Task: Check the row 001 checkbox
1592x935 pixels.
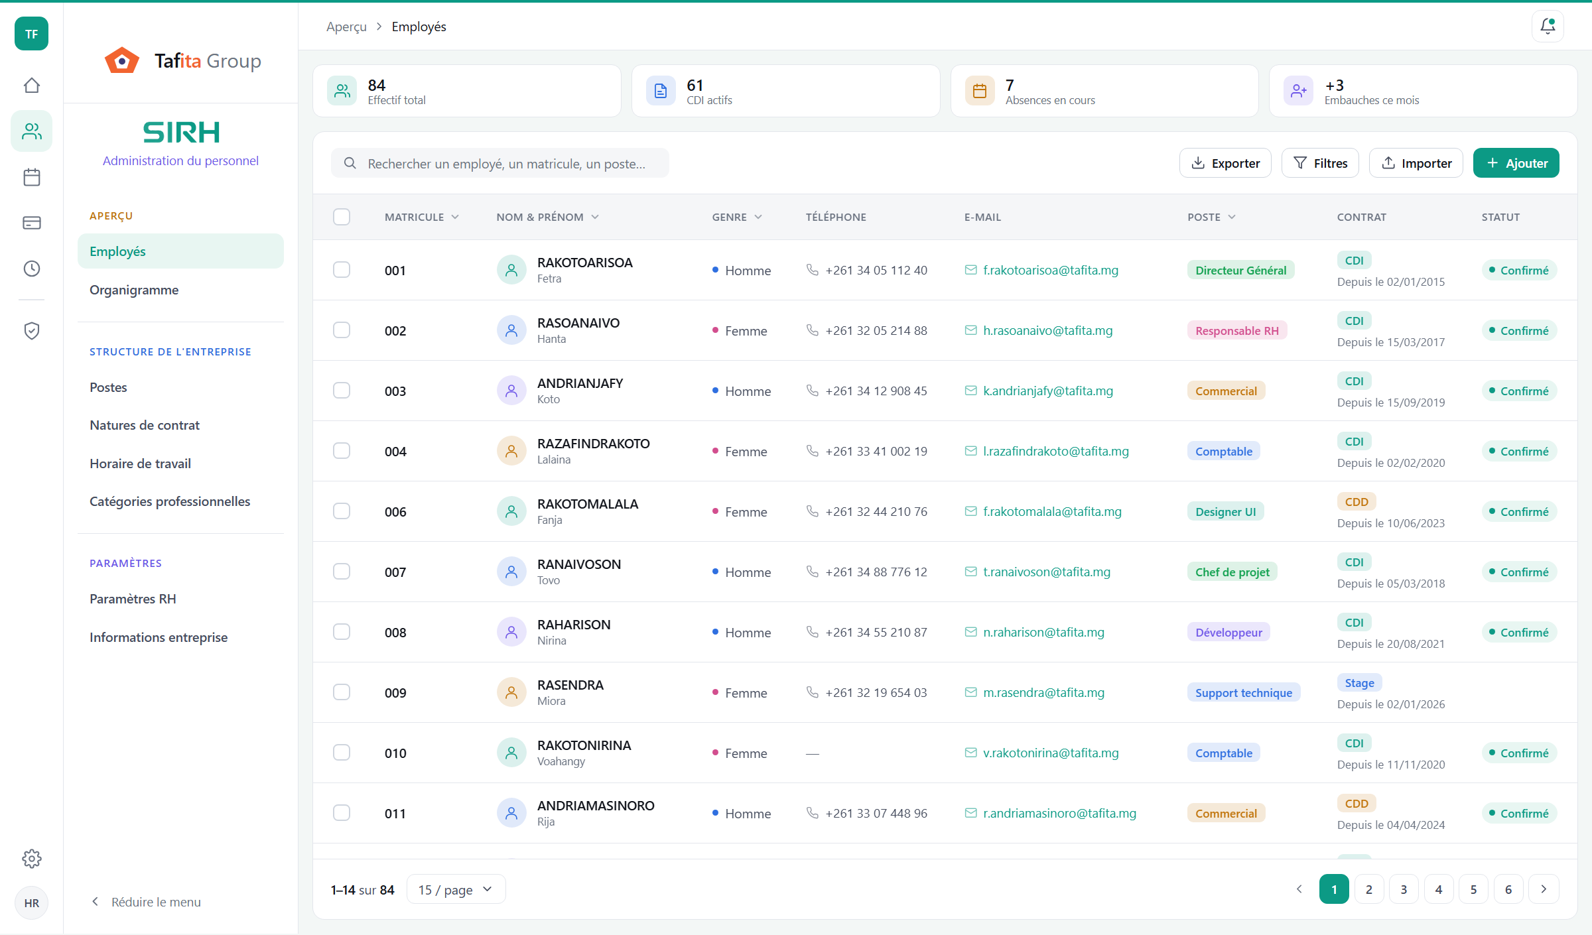Action: [342, 270]
